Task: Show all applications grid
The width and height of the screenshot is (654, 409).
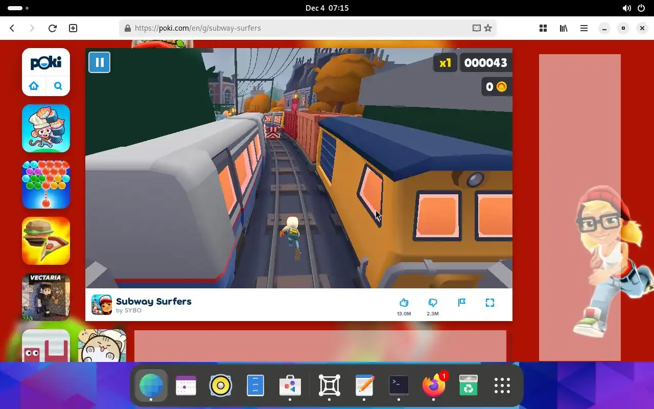Action: click(x=502, y=385)
